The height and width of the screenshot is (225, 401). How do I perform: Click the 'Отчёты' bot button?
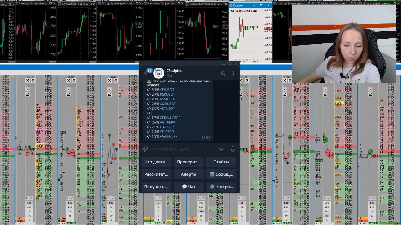click(x=221, y=162)
